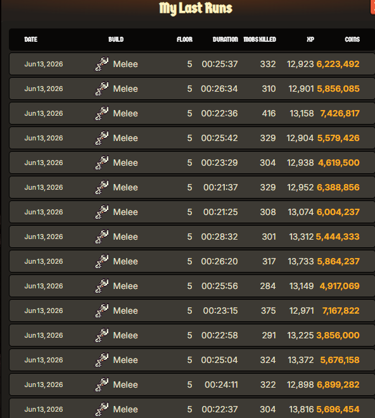Click the mobs killed value 332
Image resolution: width=375 pixels, height=418 pixels.
(268, 64)
